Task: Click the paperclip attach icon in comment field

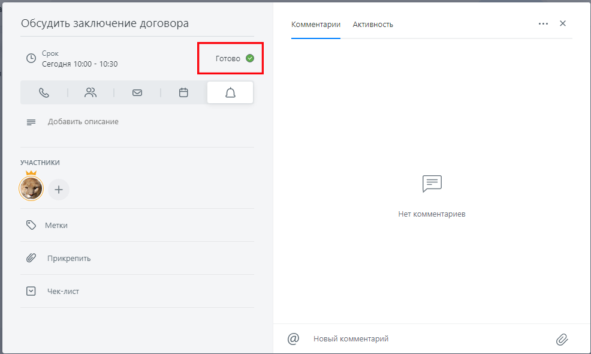Action: coord(562,339)
